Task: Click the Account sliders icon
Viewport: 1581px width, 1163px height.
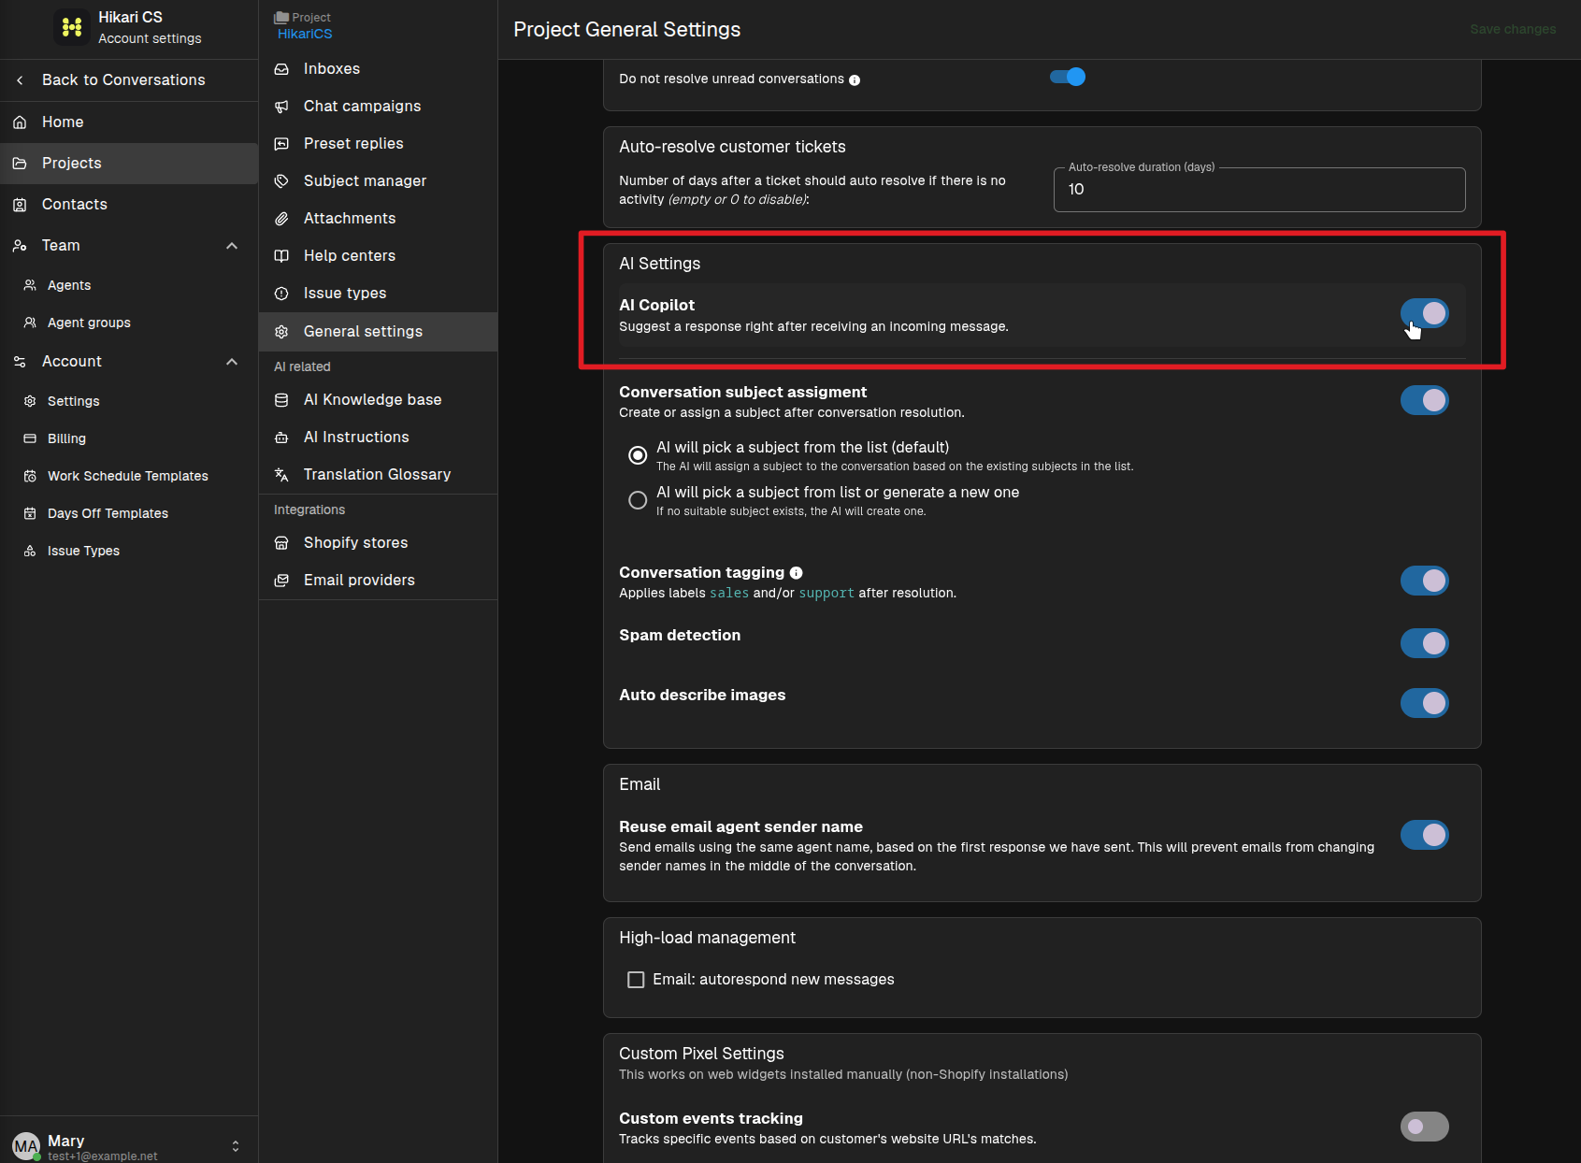Action: 20,362
